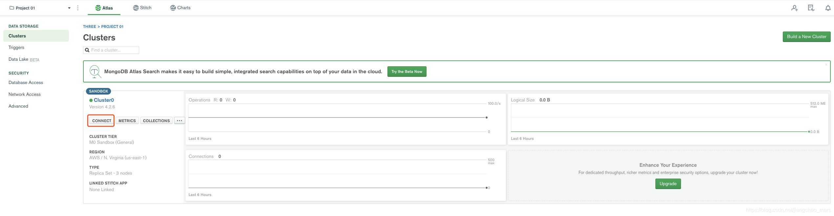This screenshot has height=216, width=834.
Task: Click the project options vertical dots
Action: coord(78,8)
